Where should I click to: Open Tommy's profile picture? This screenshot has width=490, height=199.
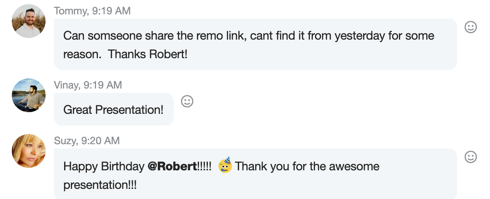click(x=29, y=21)
